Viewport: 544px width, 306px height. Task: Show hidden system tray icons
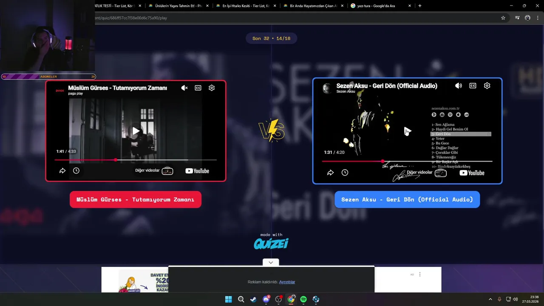pyautogui.click(x=490, y=299)
